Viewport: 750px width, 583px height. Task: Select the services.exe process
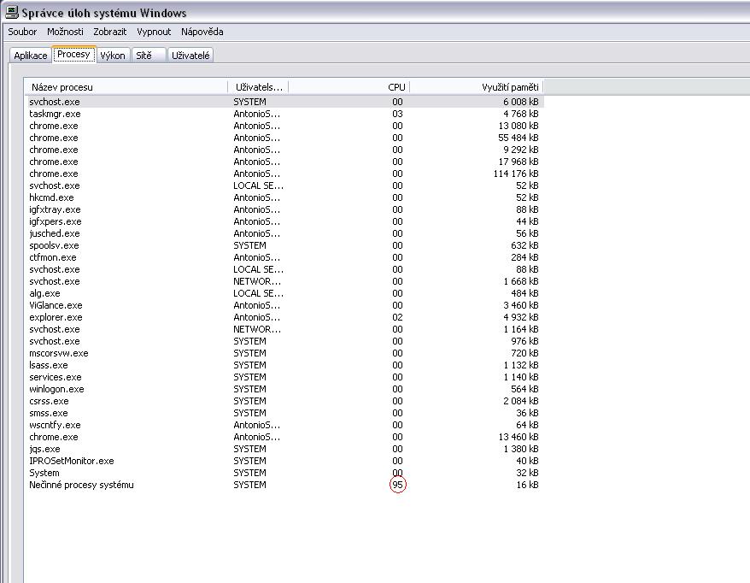284,377
